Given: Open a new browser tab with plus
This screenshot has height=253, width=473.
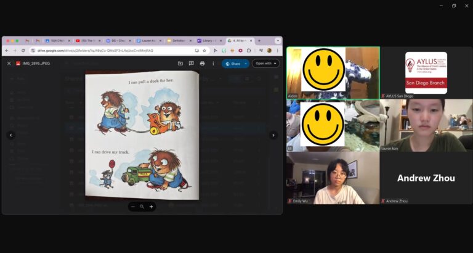Looking at the screenshot, I should point(259,41).
